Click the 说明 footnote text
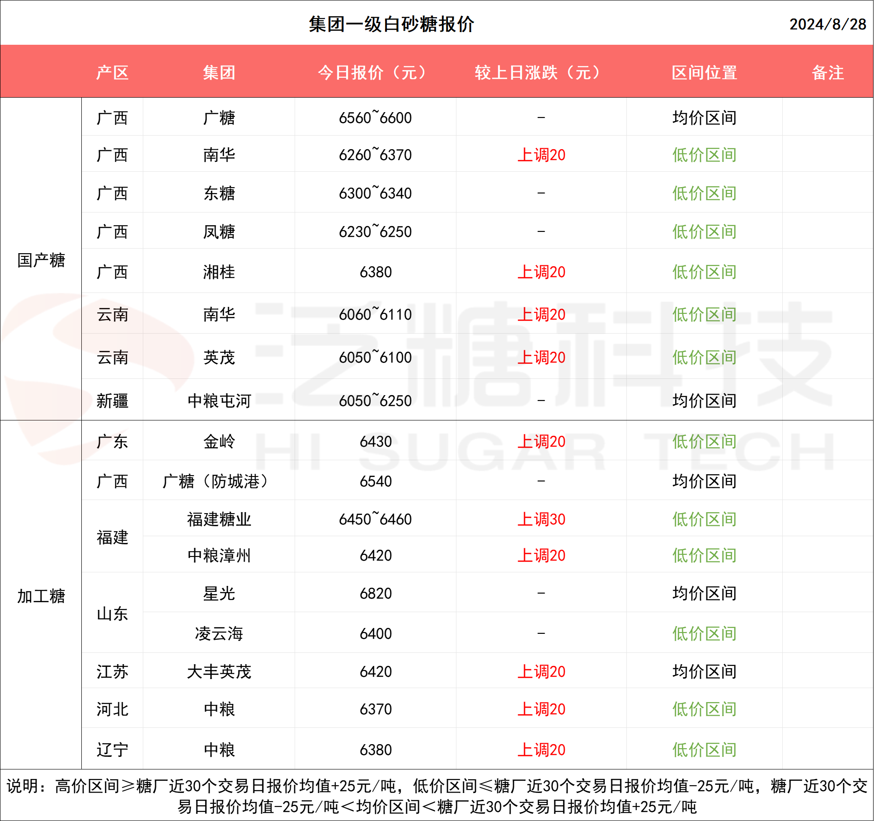Screen dimensions: 874x821 tap(437, 796)
